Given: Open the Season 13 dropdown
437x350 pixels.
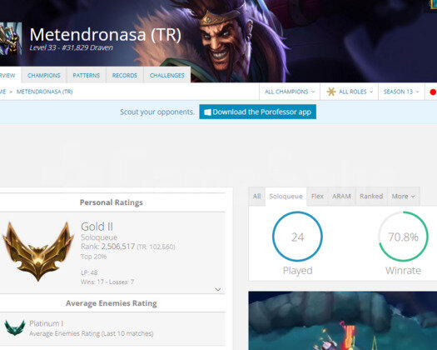Looking at the screenshot, I should (401, 92).
